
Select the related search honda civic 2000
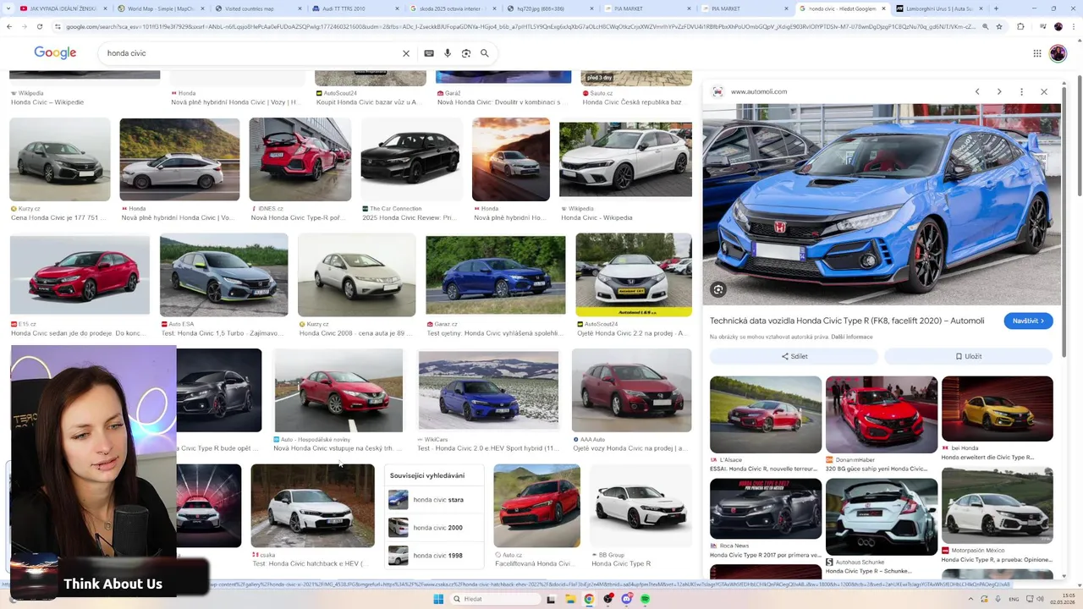click(434, 528)
